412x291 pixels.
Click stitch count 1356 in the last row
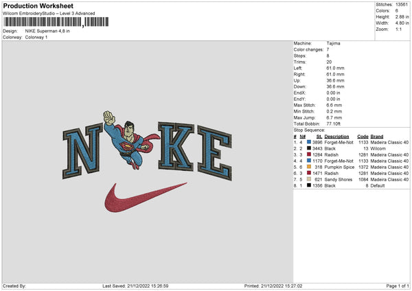tap(317, 186)
